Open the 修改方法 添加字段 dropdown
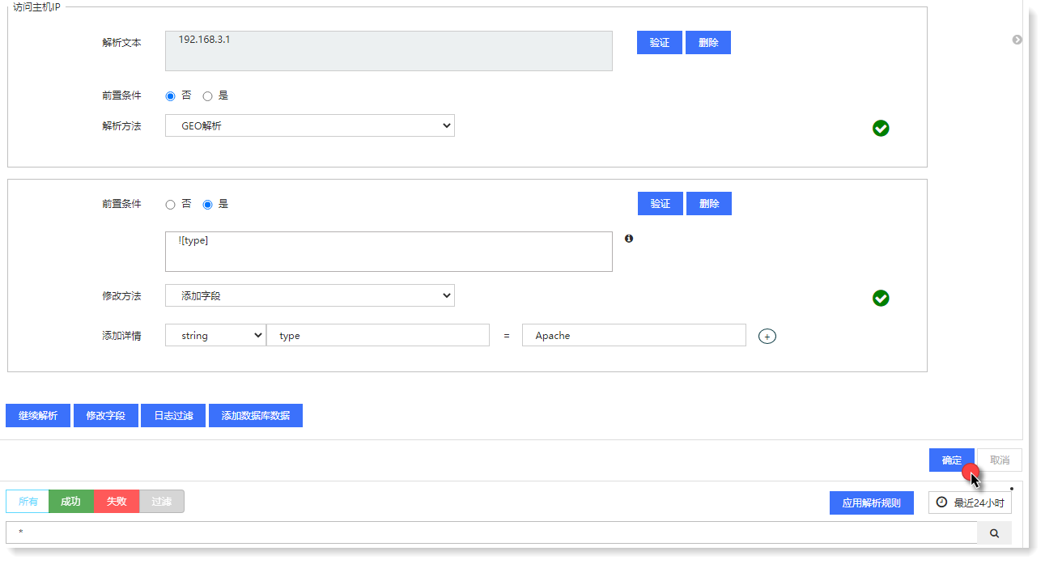Screen dimensions: 1045x564 tap(310, 295)
